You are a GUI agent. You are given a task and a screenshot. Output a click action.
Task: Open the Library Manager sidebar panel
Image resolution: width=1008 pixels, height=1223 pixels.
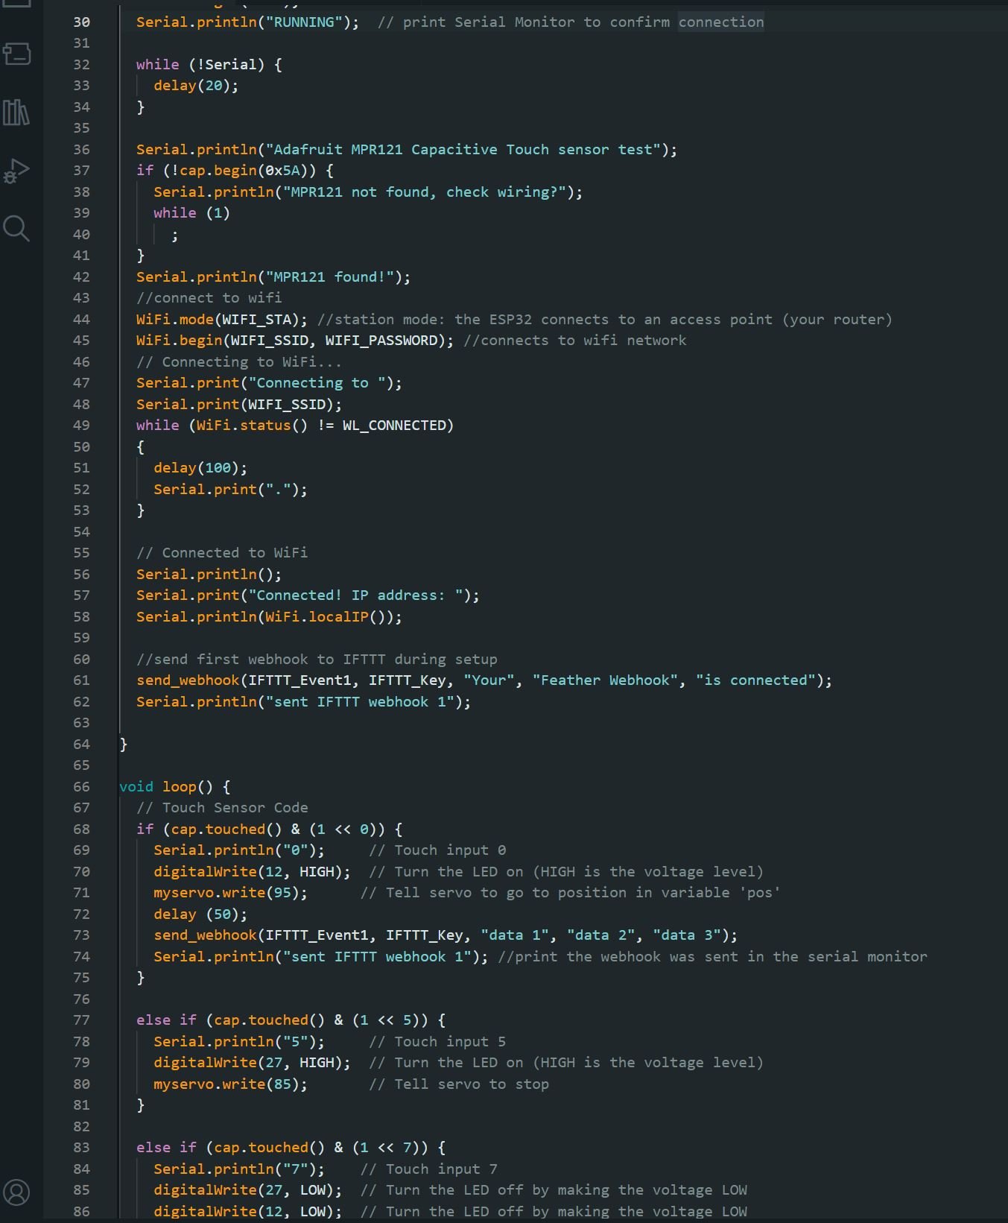tap(16, 113)
